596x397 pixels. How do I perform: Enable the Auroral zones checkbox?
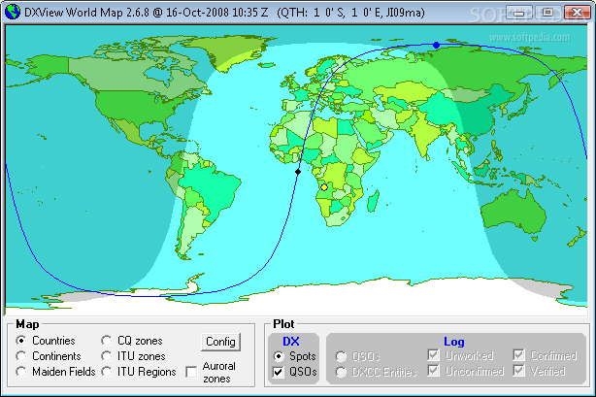tap(191, 372)
